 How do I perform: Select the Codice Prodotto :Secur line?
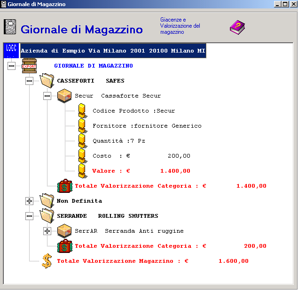point(134,111)
